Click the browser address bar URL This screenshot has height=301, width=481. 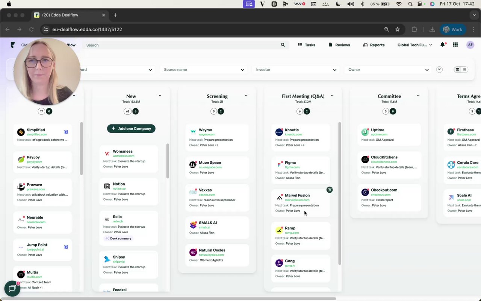pos(87,29)
